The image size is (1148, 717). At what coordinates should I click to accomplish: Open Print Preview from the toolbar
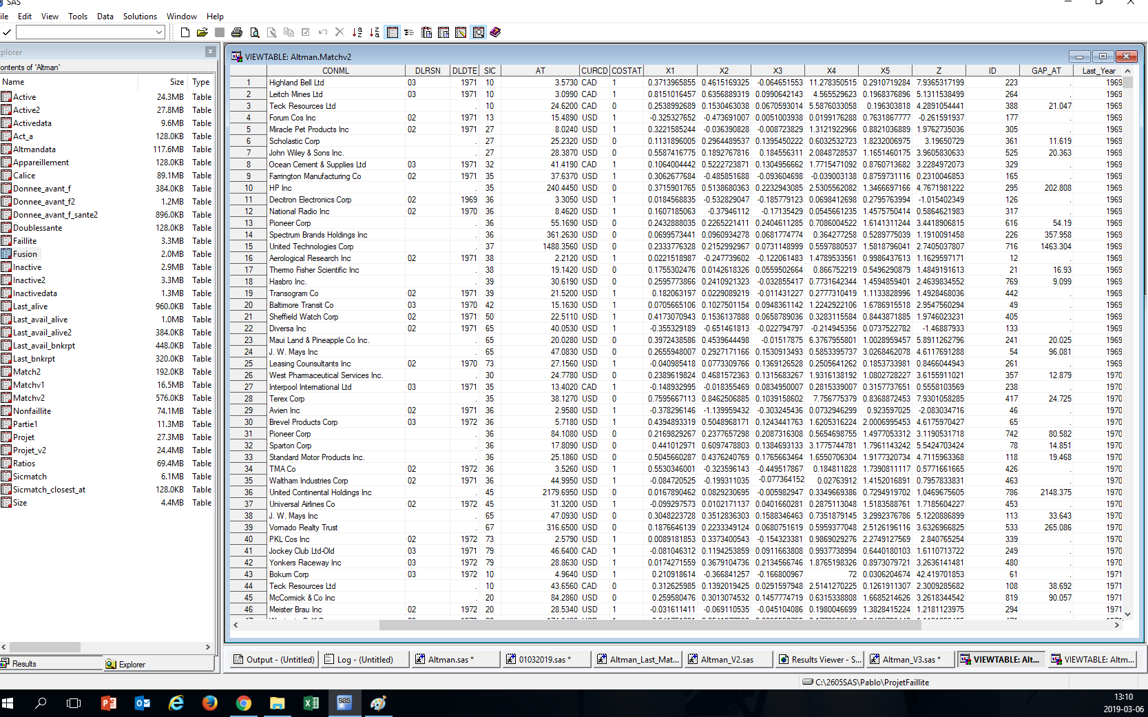click(x=255, y=32)
